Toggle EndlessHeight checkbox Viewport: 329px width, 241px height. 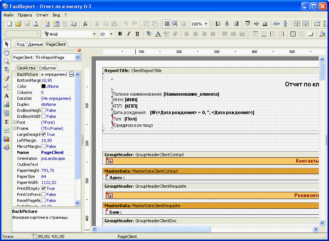coord(43,110)
